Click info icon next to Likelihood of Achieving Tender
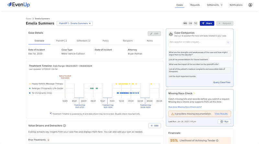This screenshot has height=144, width=259. pos(217,140)
